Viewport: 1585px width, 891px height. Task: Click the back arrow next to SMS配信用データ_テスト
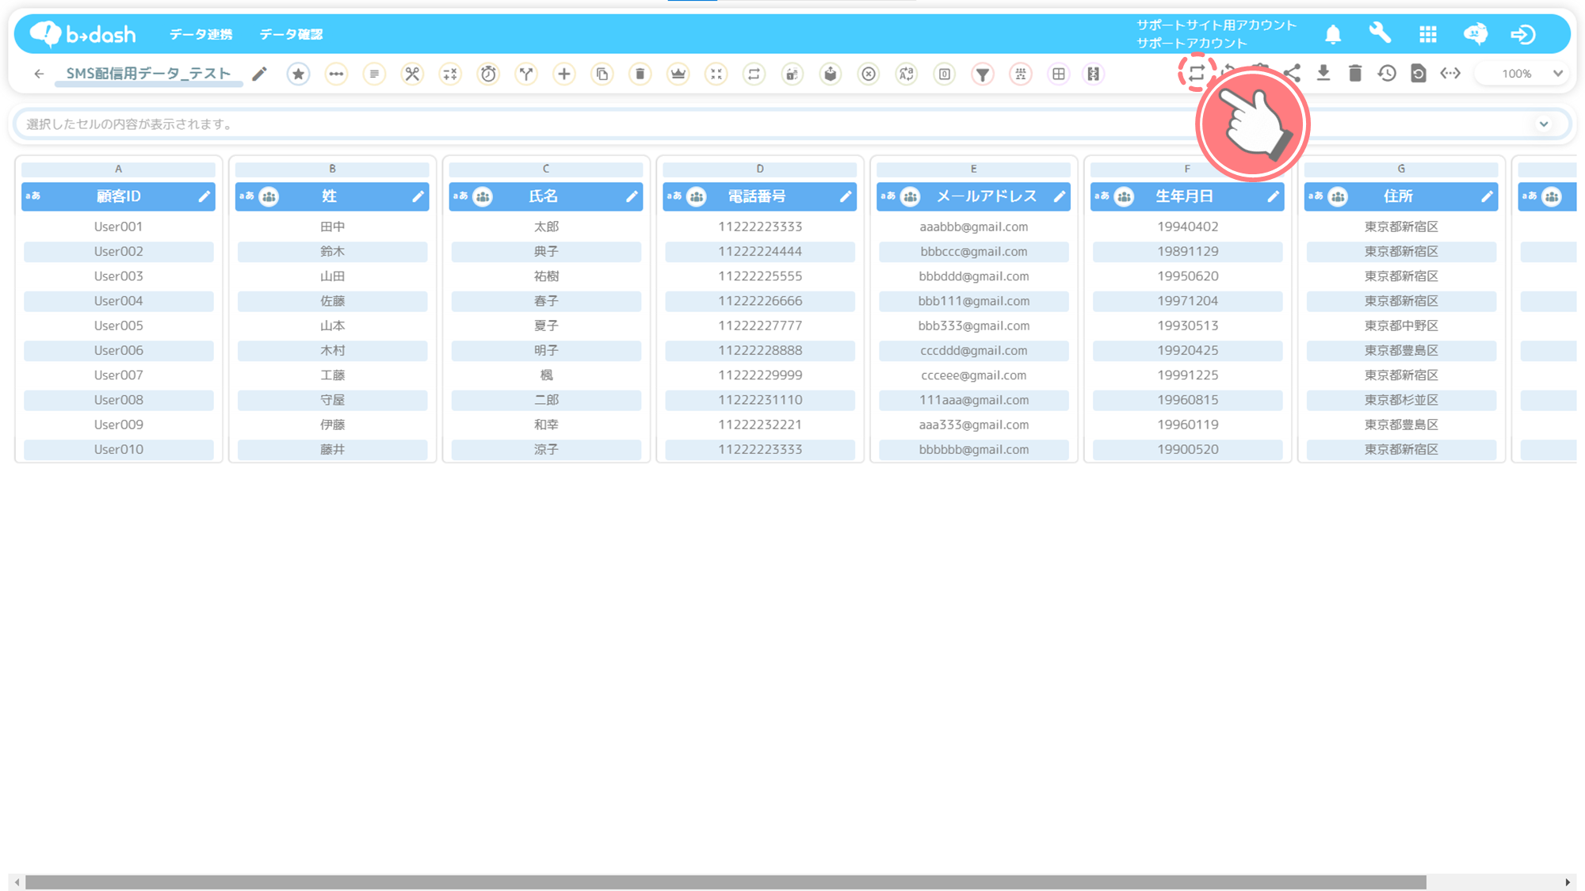tap(39, 74)
